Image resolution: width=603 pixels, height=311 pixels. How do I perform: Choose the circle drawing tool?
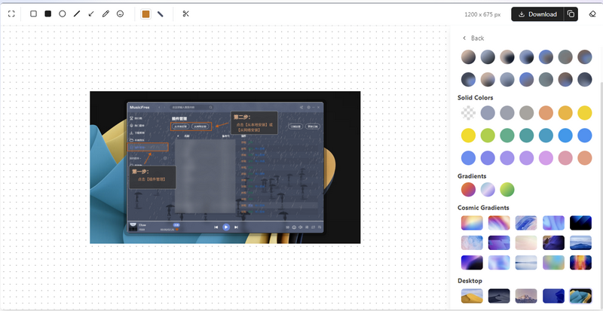[x=63, y=14]
